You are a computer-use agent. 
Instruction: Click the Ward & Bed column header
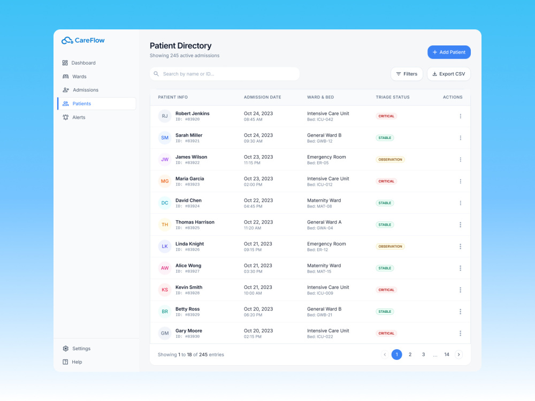(320, 97)
